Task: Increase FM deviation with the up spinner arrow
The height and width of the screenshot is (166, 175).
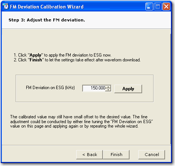Action: (108, 87)
